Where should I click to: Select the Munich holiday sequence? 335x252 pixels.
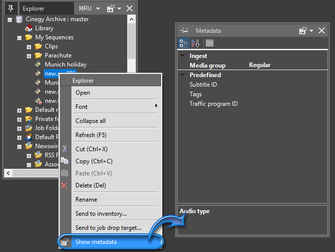point(65,65)
